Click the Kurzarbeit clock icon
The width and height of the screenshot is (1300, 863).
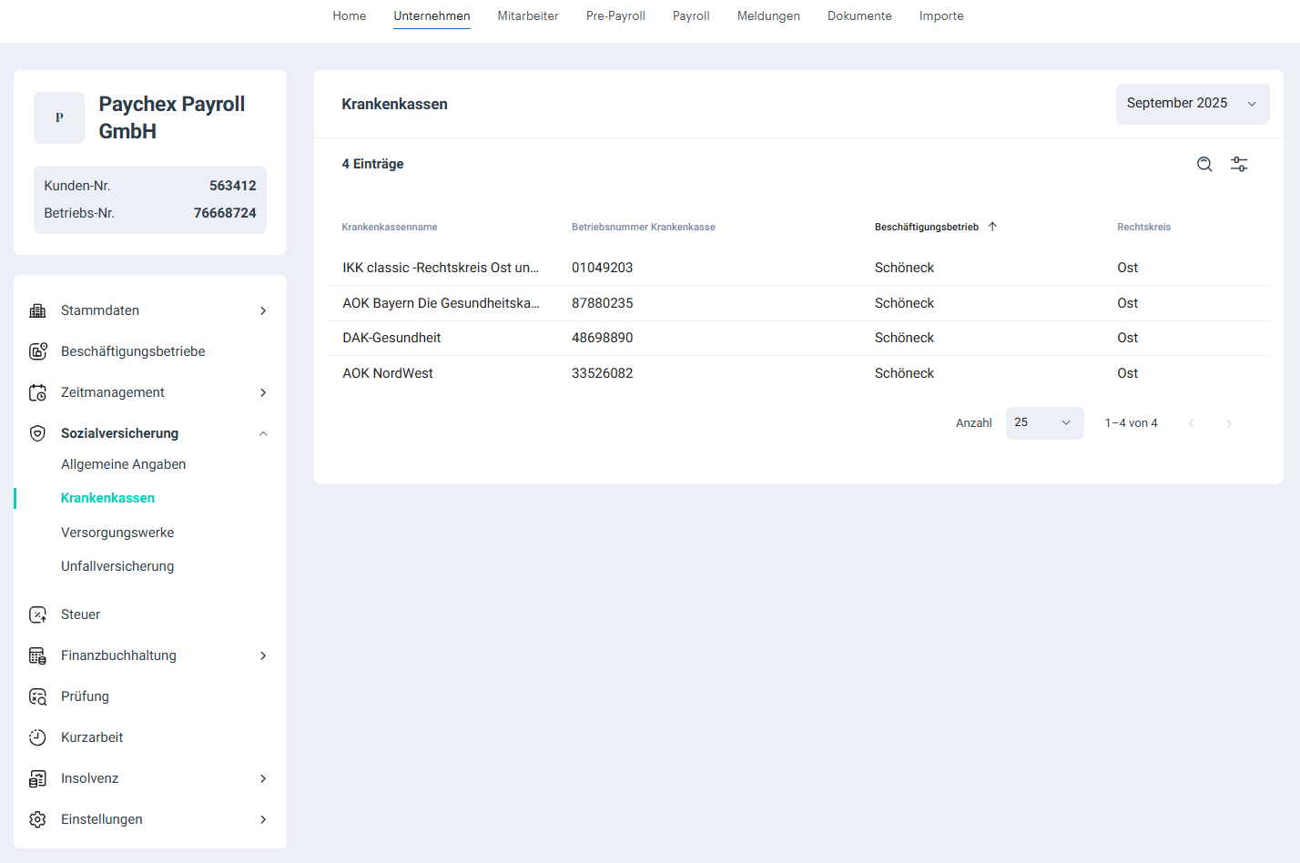(37, 737)
